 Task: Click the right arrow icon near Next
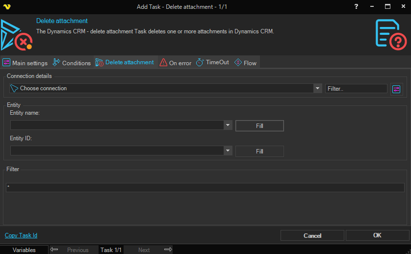[x=168, y=250]
